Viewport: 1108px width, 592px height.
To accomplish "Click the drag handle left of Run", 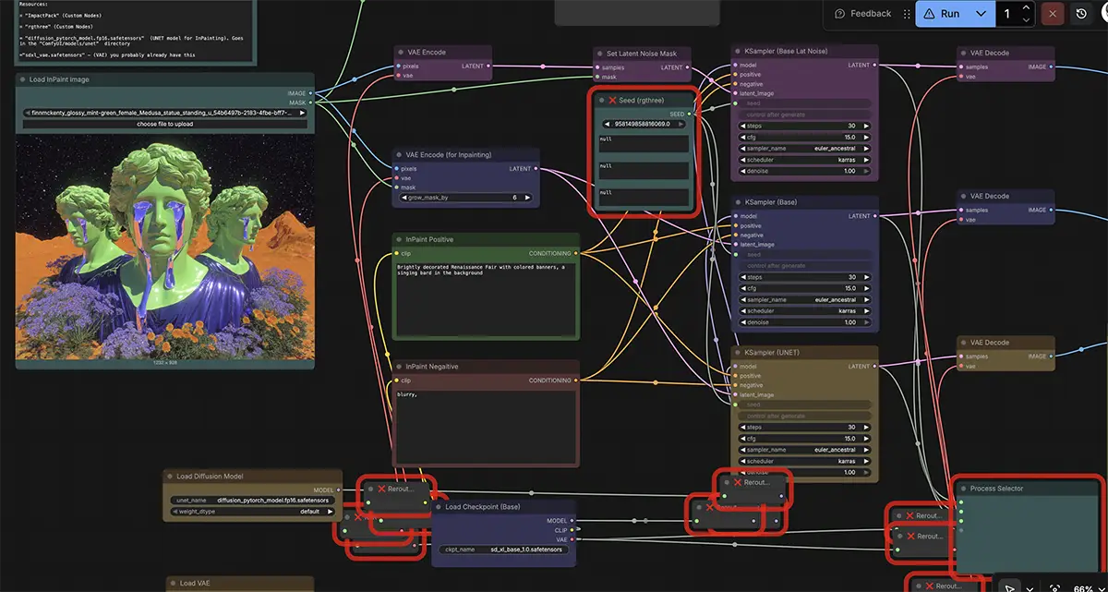I will (x=906, y=14).
